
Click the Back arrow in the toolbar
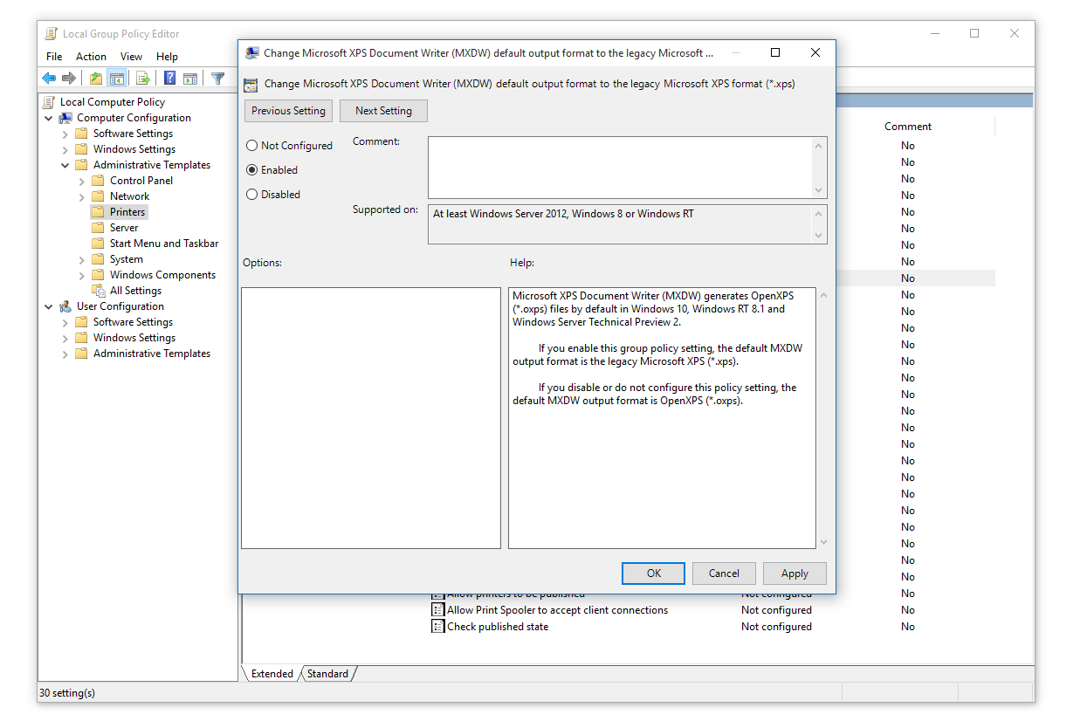(49, 79)
